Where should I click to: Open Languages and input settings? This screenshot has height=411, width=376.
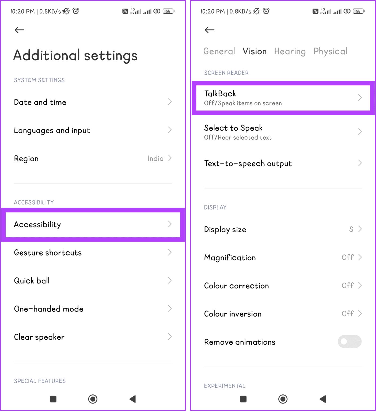point(93,130)
